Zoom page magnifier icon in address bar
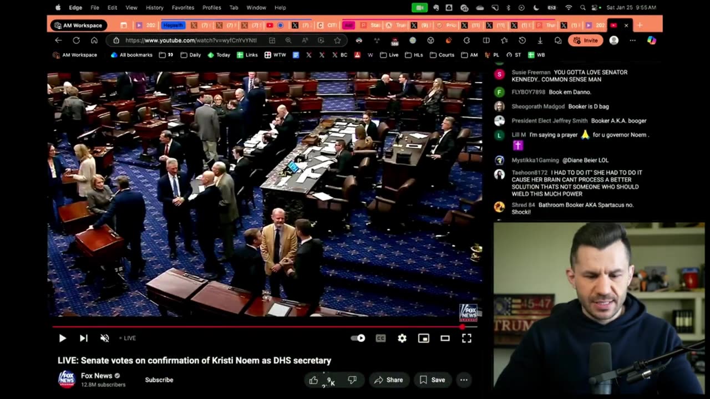 coord(288,40)
